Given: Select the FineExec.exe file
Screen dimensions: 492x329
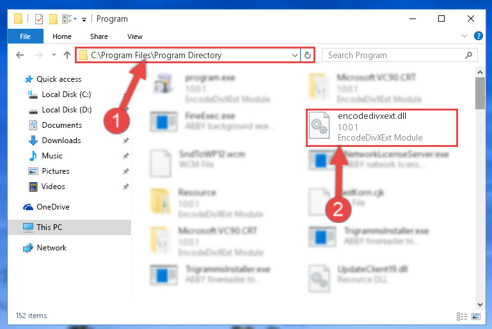Looking at the screenshot, I should pyautogui.click(x=212, y=121).
